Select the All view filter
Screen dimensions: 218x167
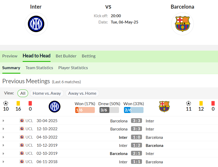point(23,93)
